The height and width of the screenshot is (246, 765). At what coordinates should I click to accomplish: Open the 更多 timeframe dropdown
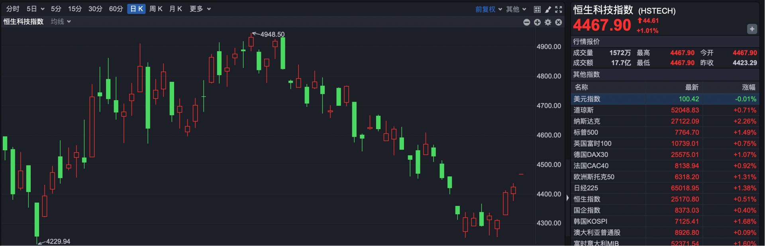tap(200, 9)
